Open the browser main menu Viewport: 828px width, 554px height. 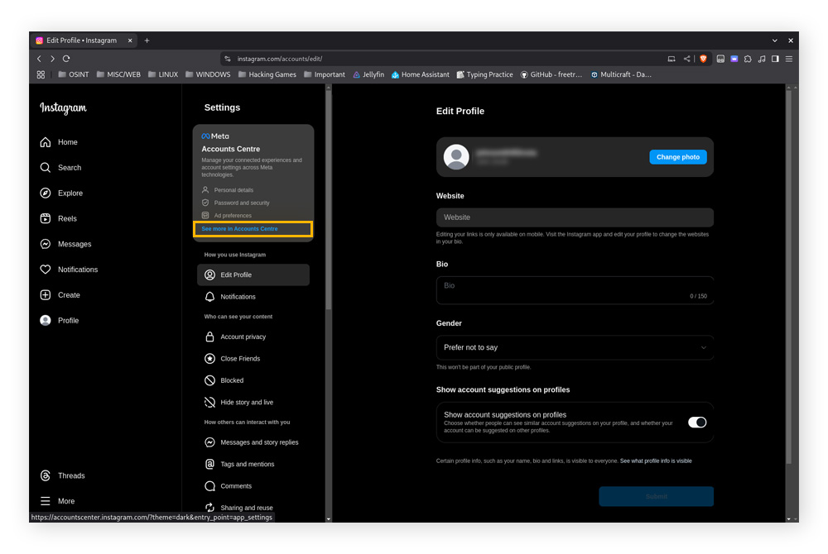pyautogui.click(x=789, y=59)
